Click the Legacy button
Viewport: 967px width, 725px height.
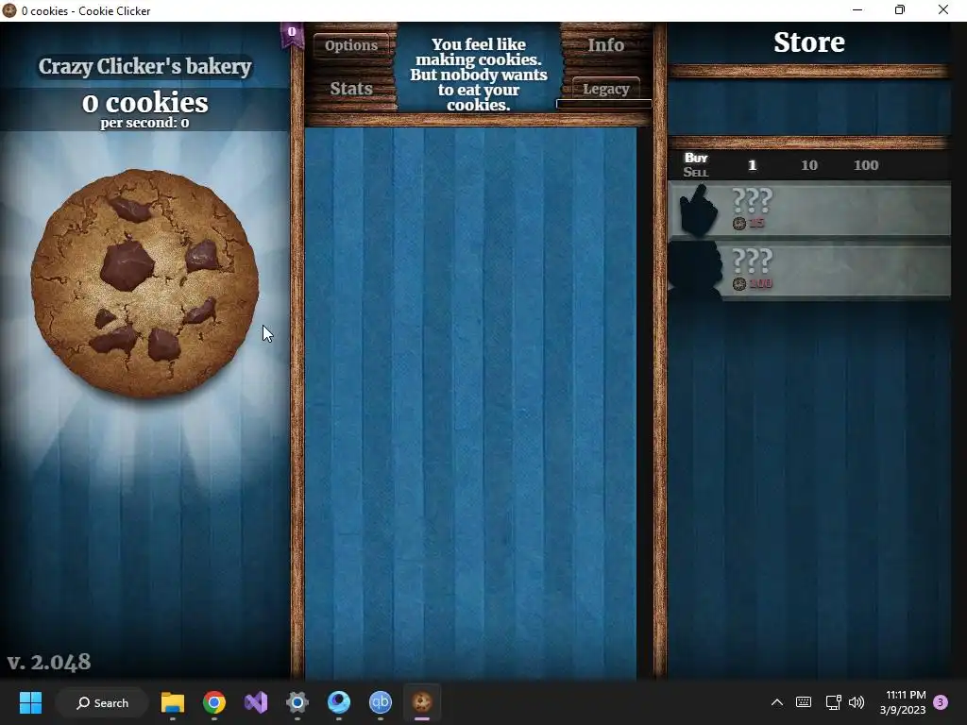click(605, 89)
